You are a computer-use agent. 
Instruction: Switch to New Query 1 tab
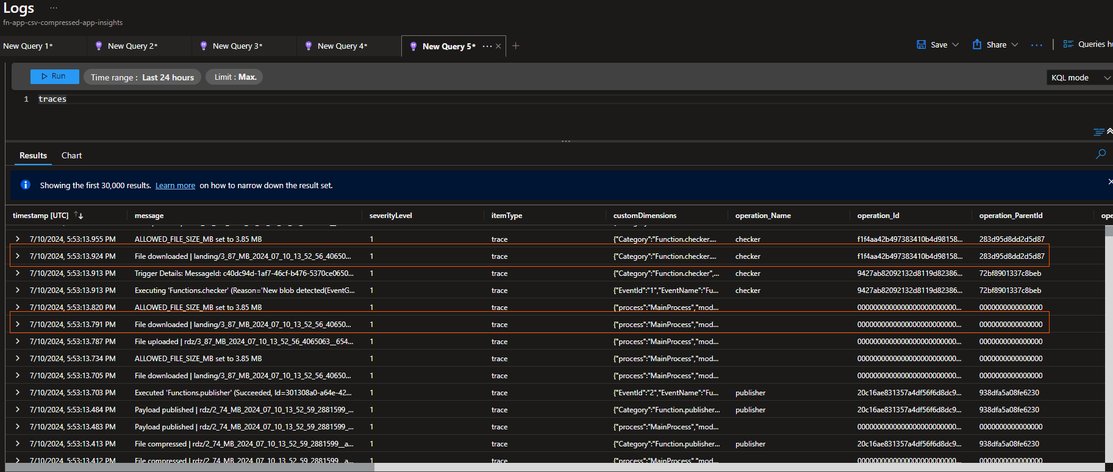coord(28,46)
